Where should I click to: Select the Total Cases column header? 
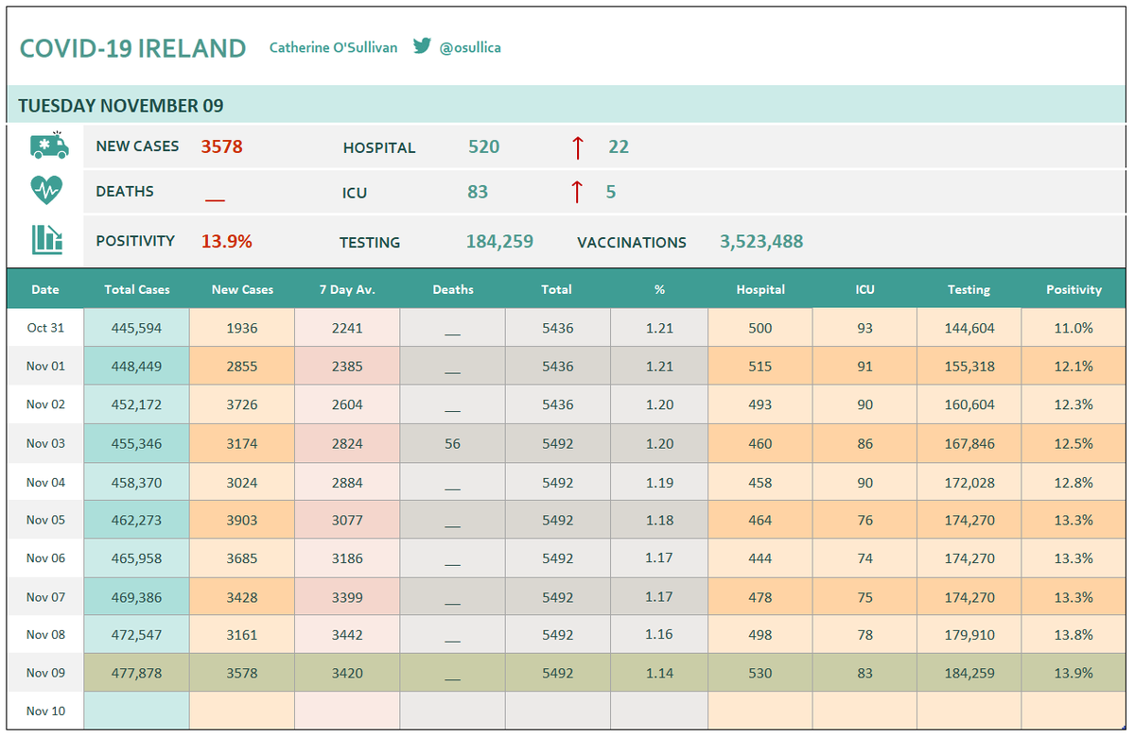(x=137, y=289)
